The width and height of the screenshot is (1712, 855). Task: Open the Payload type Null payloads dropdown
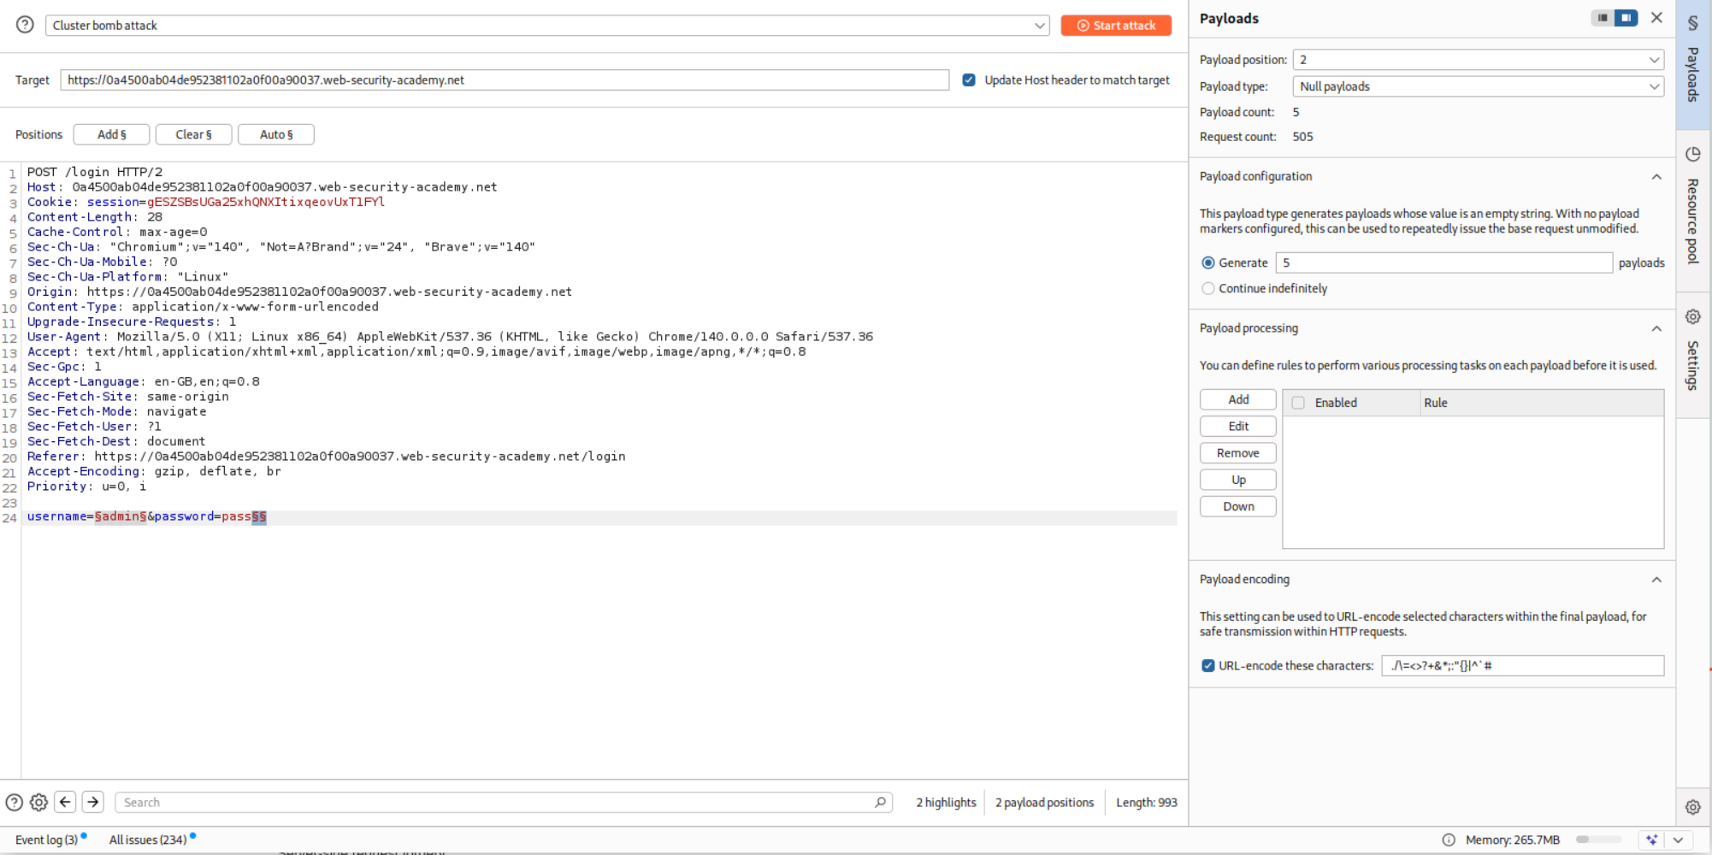1478,86
